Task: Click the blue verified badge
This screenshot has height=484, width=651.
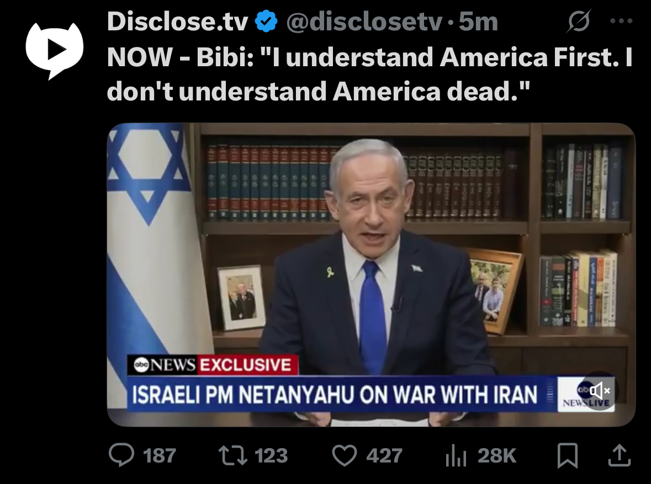Action: coord(266,22)
